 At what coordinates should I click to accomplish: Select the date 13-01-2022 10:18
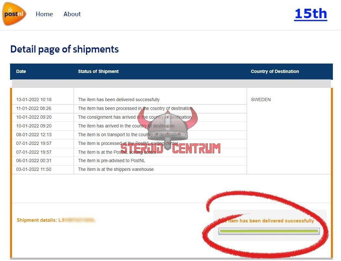click(x=34, y=100)
